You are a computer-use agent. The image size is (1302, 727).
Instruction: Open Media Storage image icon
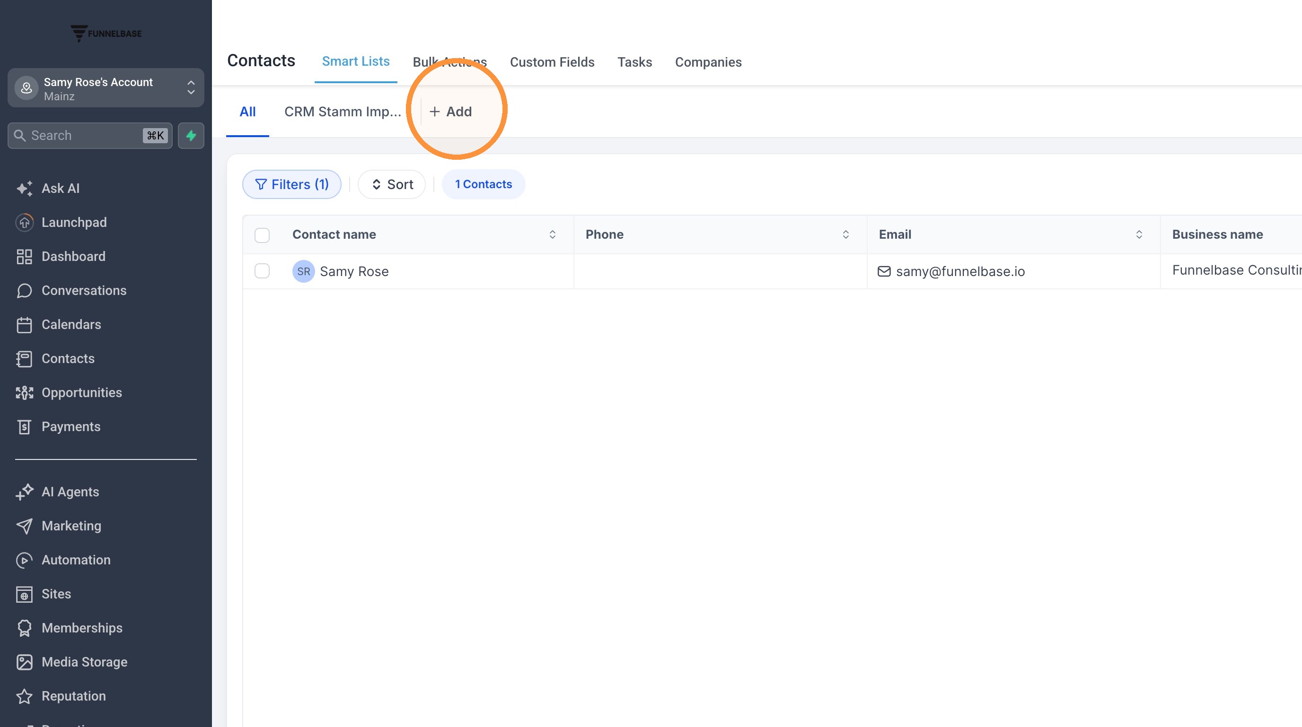(x=24, y=662)
